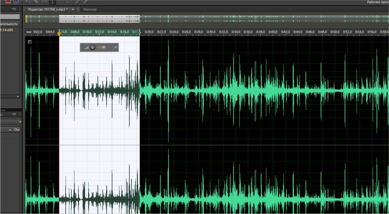The width and height of the screenshot is (389, 214).
Task: Select the Razor tool in toolbar
Action: (x=36, y=1)
